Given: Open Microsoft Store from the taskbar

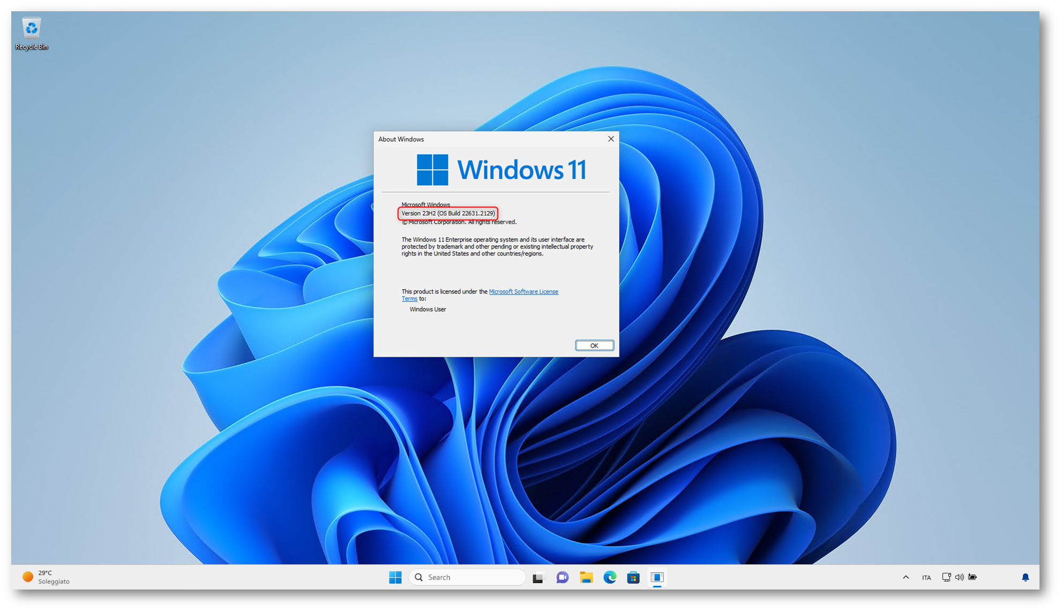Looking at the screenshot, I should [x=633, y=577].
